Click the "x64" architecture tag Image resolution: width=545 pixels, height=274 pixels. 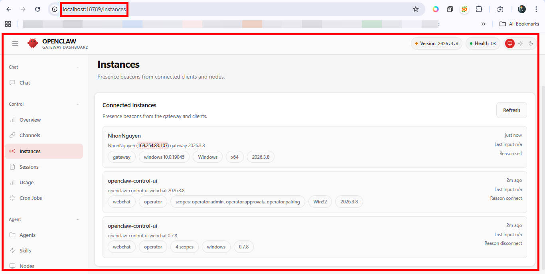click(x=235, y=157)
